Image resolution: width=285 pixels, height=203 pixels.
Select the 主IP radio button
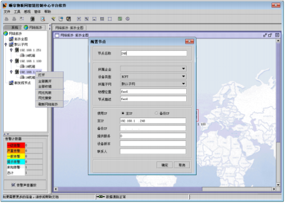pyautogui.click(x=123, y=113)
